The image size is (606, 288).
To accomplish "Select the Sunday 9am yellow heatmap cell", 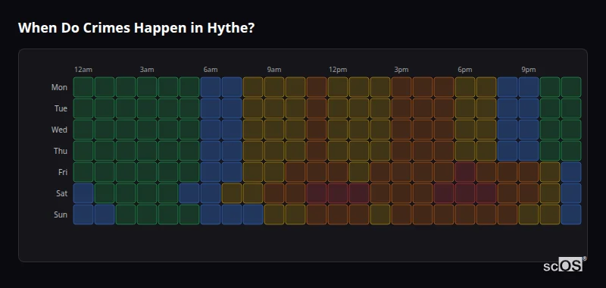I will pyautogui.click(x=274, y=214).
